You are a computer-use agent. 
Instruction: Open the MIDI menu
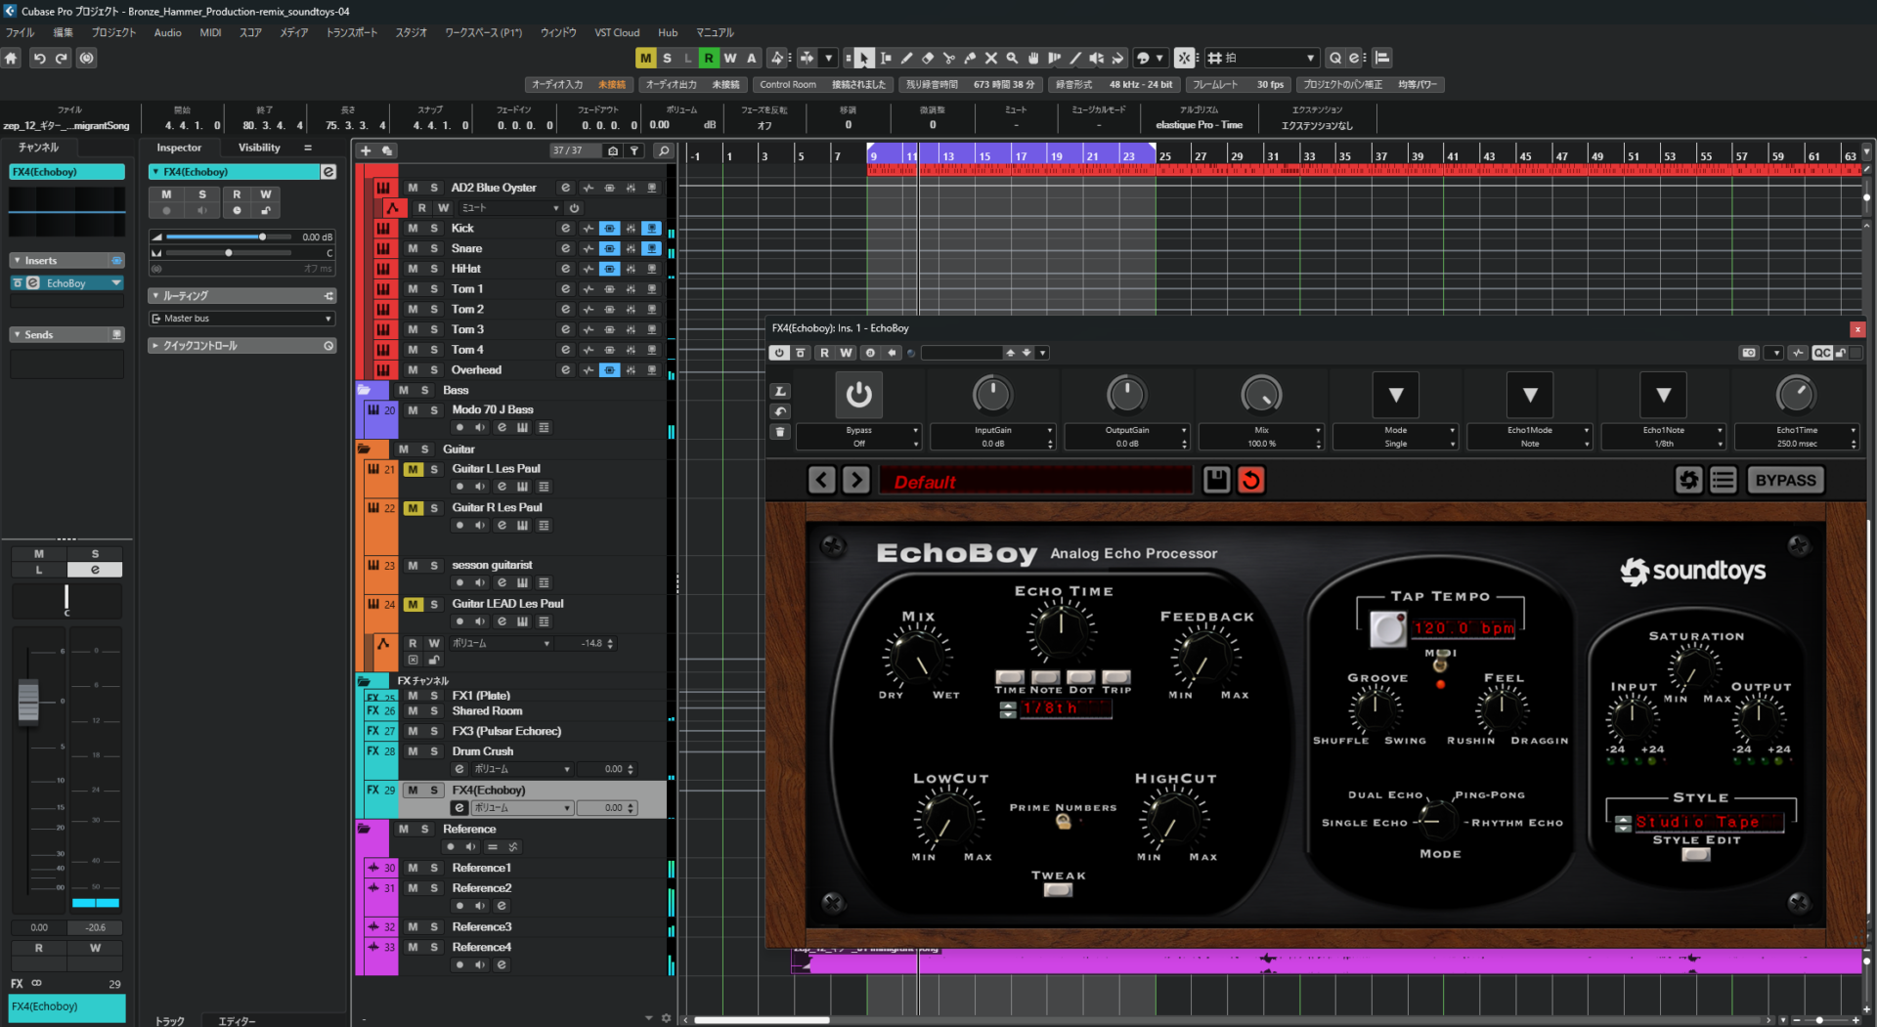(210, 32)
